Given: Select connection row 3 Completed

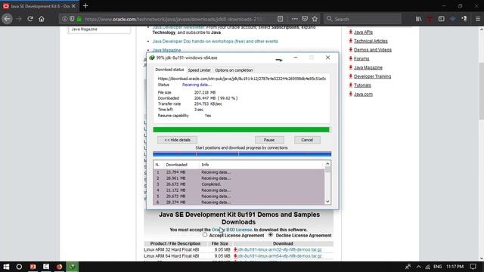Looking at the screenshot, I should [x=239, y=184].
